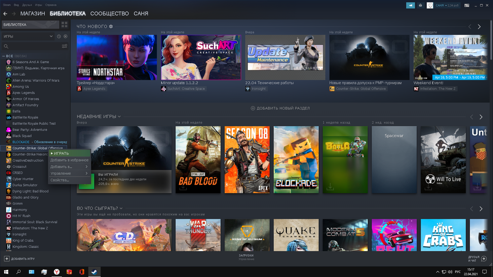Click the profile avatar image
This screenshot has width=493, height=277.
click(430, 5)
